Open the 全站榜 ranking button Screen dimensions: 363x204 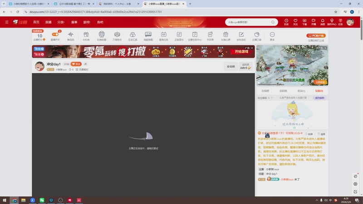(231, 66)
